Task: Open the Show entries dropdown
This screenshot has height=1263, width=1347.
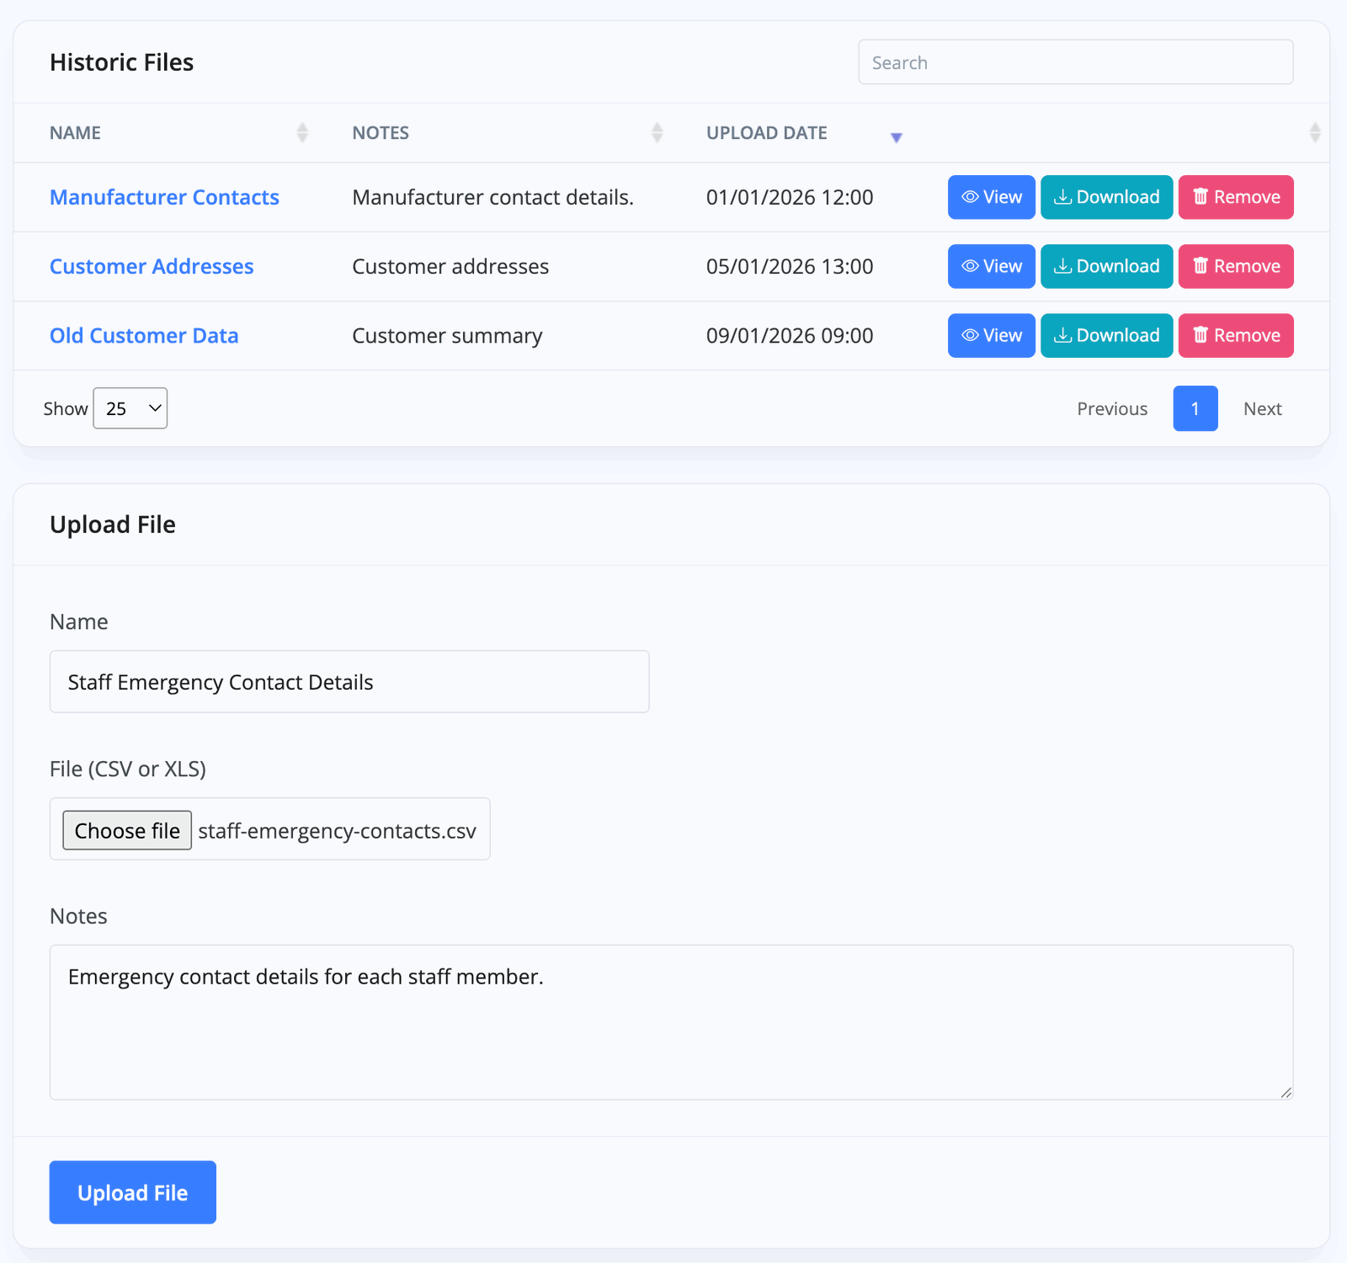Action: (130, 408)
